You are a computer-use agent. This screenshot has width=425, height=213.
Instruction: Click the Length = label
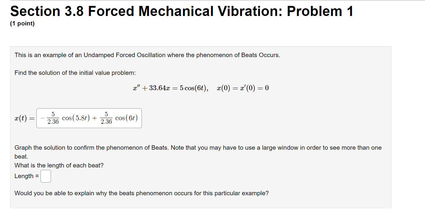point(27,176)
